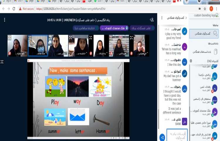The image size is (220, 141).
Task: Select chat message 'I like this day'
Action: 174,65
